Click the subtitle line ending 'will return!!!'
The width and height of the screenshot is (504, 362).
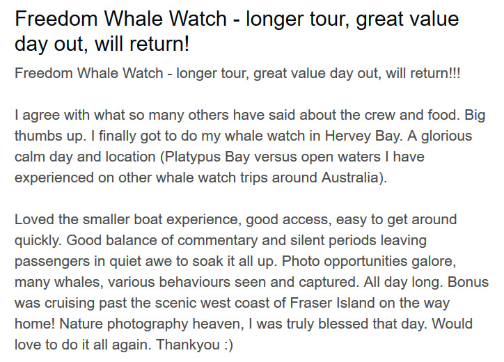pyautogui.click(x=237, y=74)
